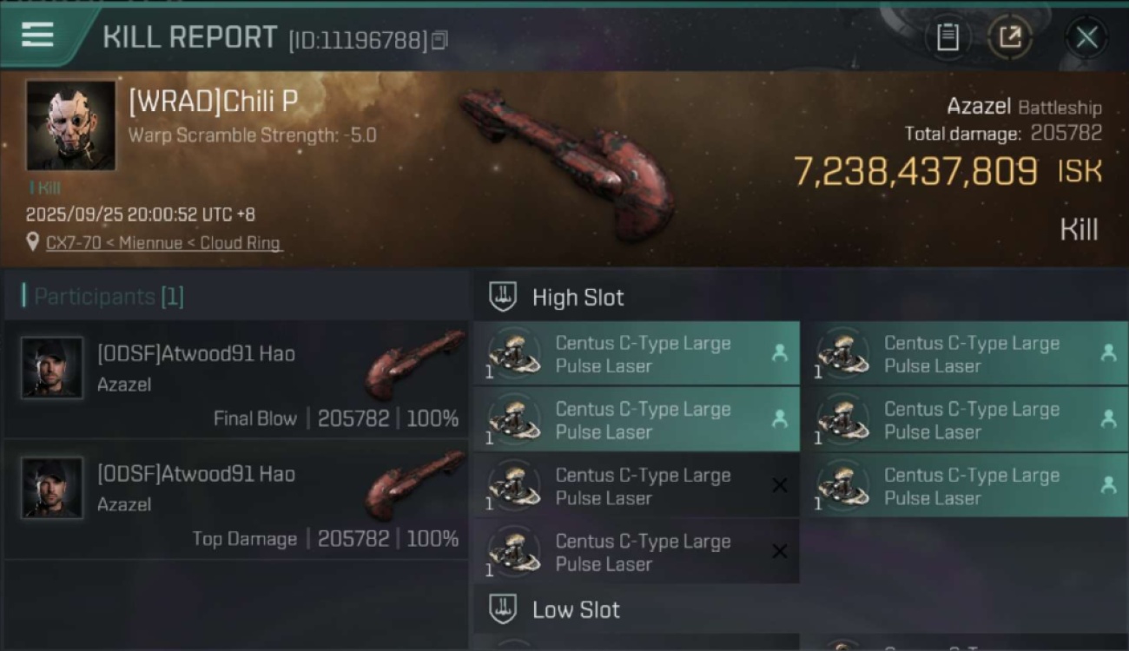This screenshot has width=1129, height=651.
Task: Click Top Damage pilot's Azazel ship image
Action: pyautogui.click(x=415, y=484)
